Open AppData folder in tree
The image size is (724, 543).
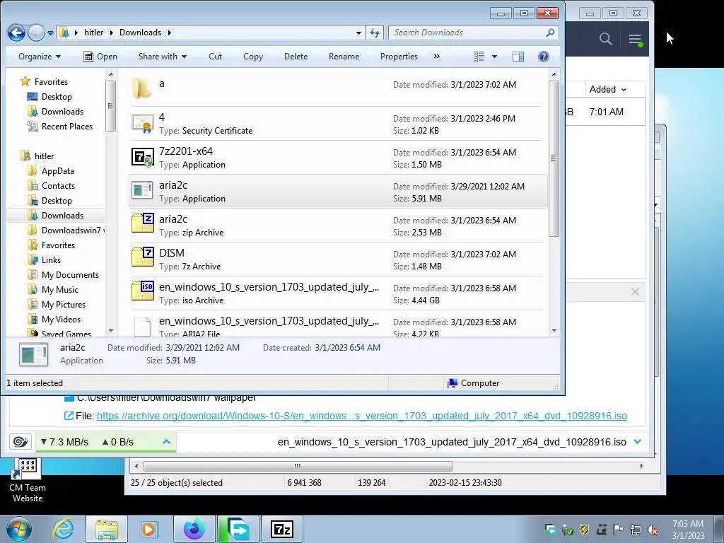point(51,171)
